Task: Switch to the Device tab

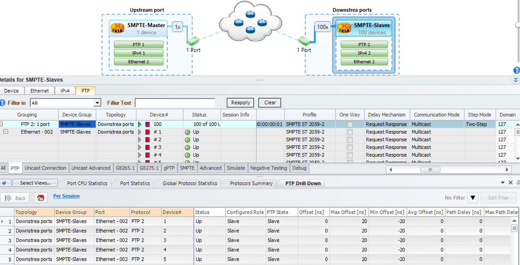Action: tap(12, 90)
